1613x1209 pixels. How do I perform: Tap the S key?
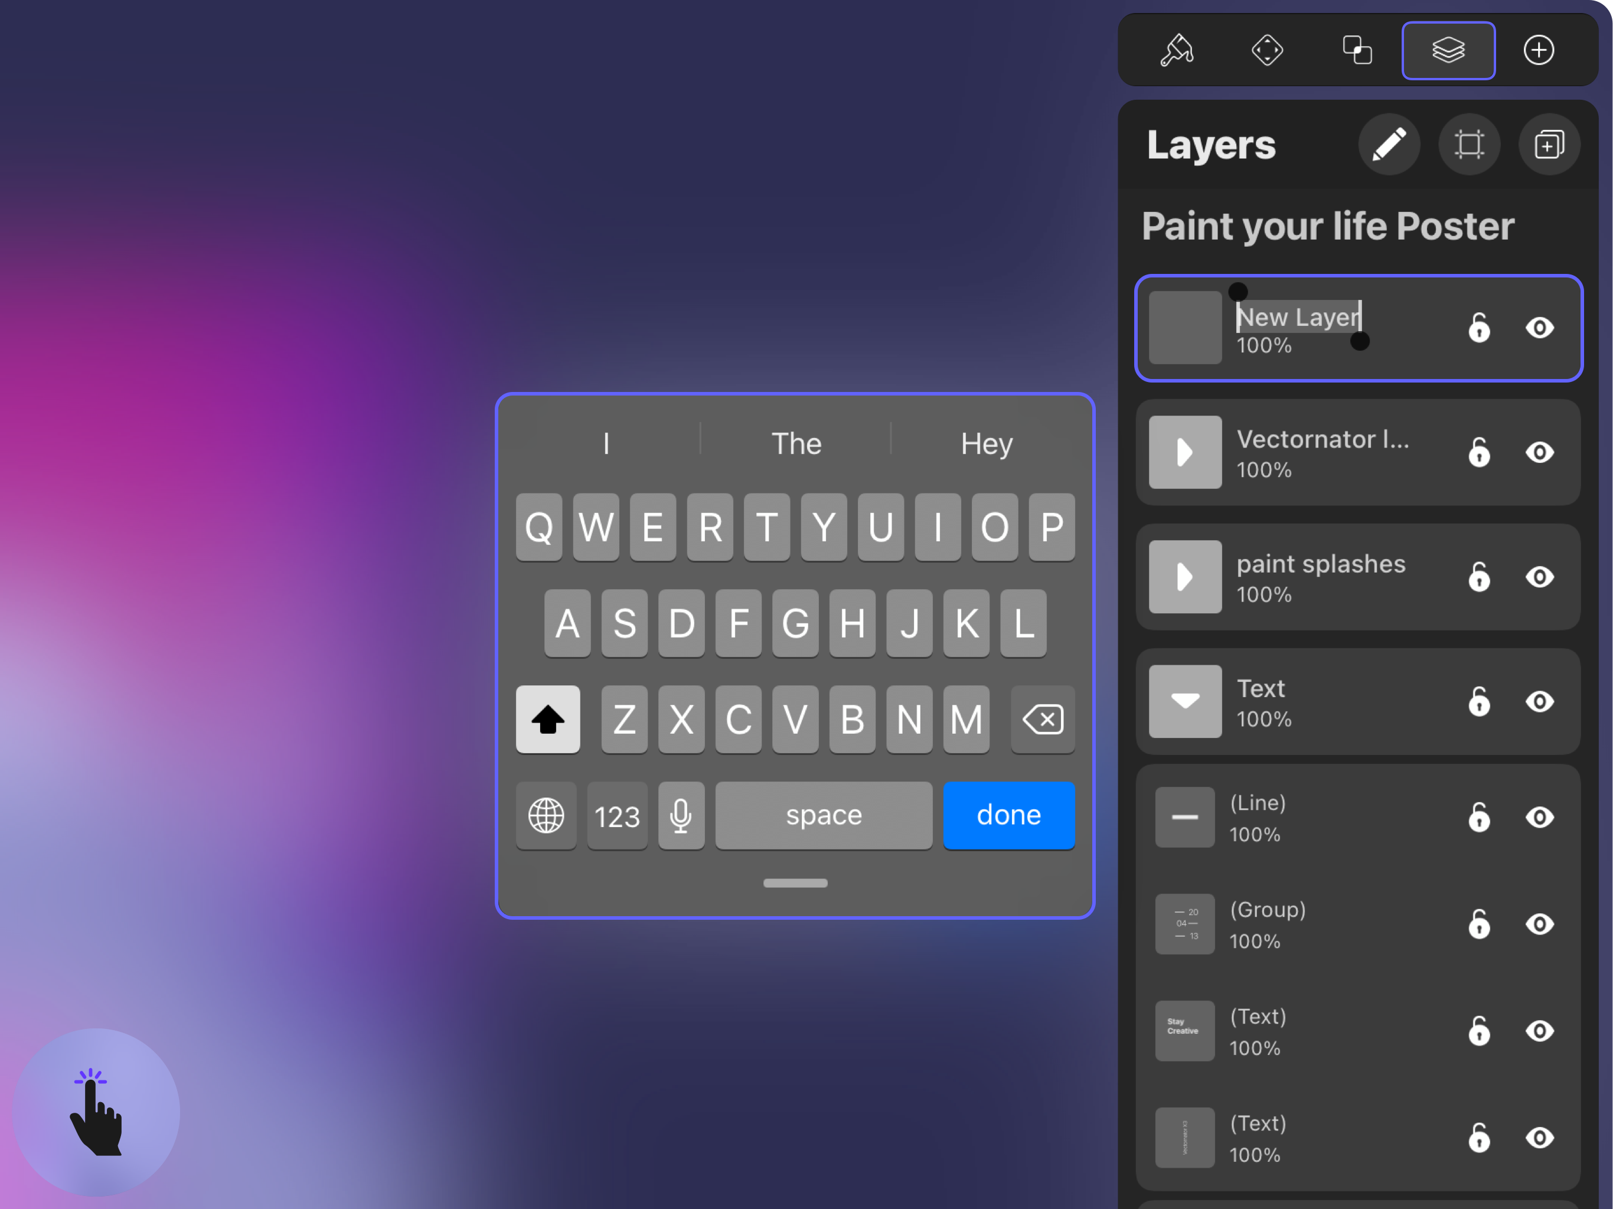click(624, 623)
